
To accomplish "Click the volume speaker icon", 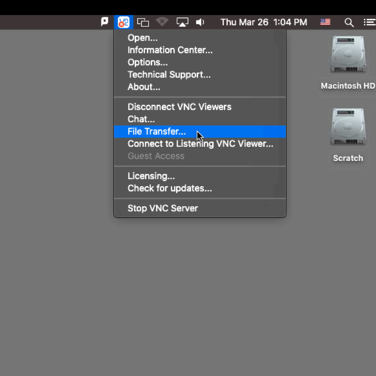I will [200, 22].
